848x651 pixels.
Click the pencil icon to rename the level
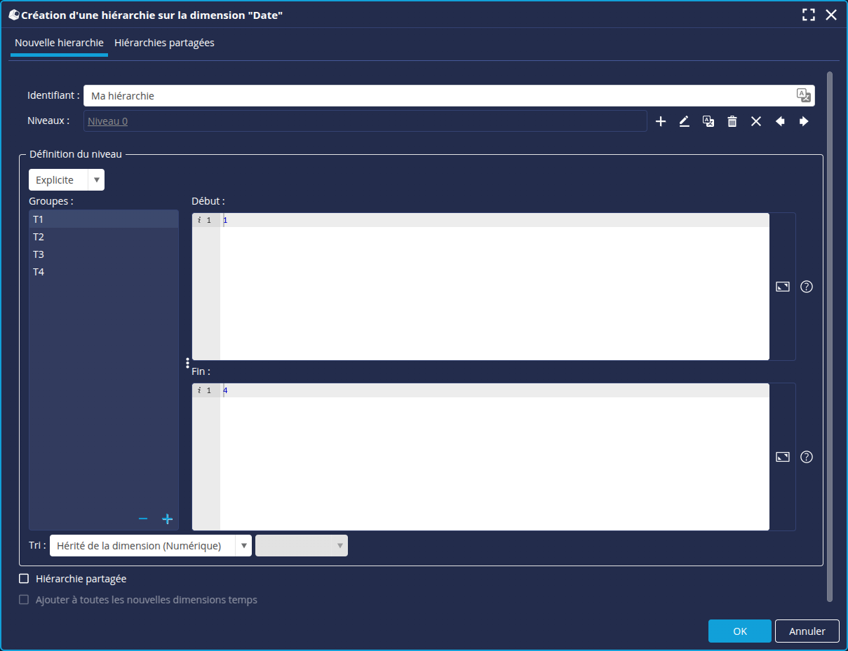[685, 121]
